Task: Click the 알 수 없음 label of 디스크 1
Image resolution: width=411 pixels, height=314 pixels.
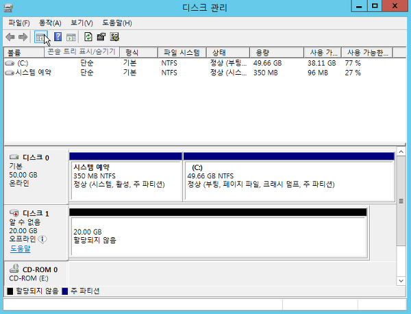Action: pos(25,222)
